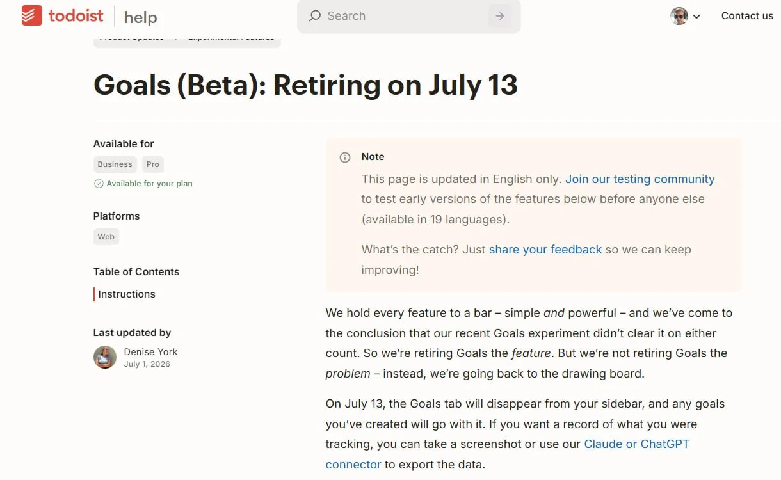
Task: Click the partially hidden breadcrumb bar
Action: coord(187,39)
